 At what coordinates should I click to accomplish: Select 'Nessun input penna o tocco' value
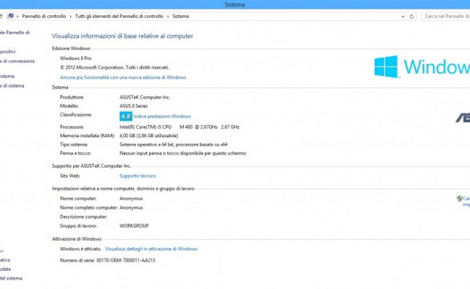(x=183, y=153)
